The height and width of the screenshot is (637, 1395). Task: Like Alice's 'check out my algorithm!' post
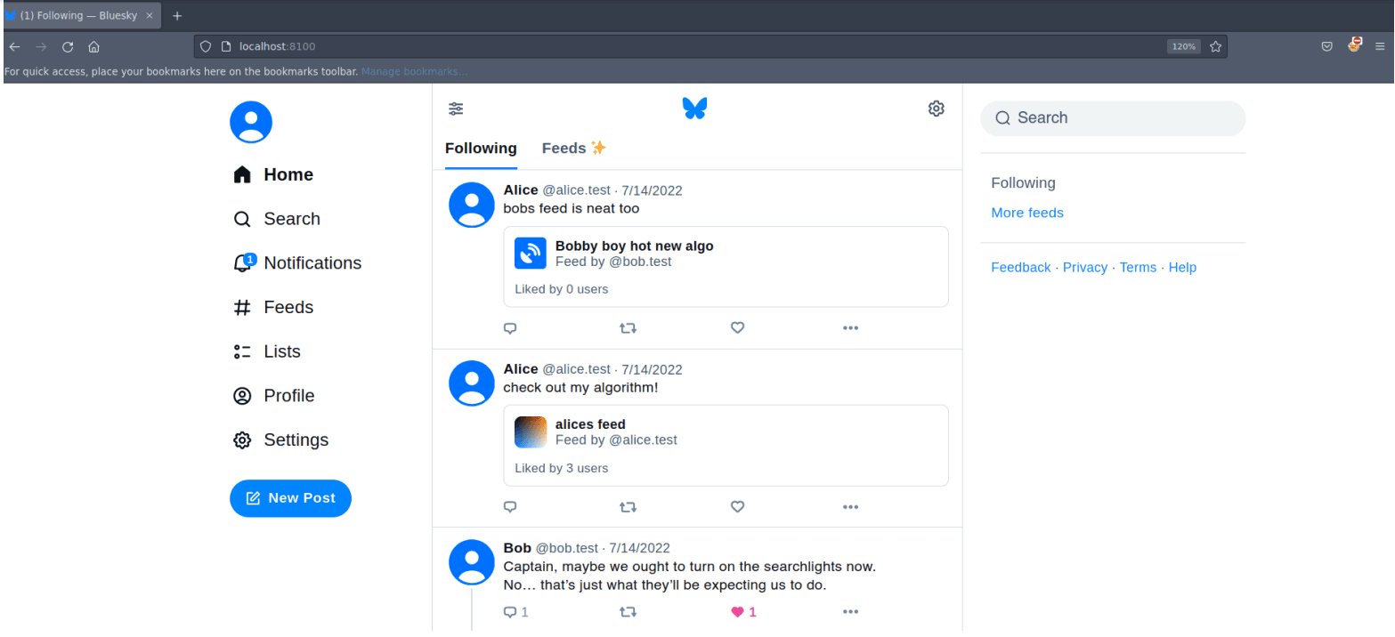(737, 506)
